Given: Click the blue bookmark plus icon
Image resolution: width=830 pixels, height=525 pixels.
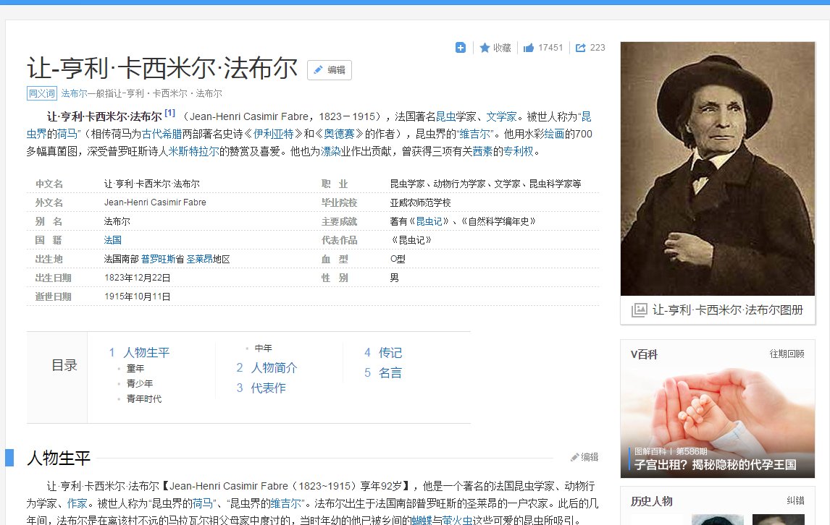Looking at the screenshot, I should (461, 48).
